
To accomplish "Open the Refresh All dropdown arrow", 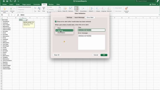I will click(14, 8).
